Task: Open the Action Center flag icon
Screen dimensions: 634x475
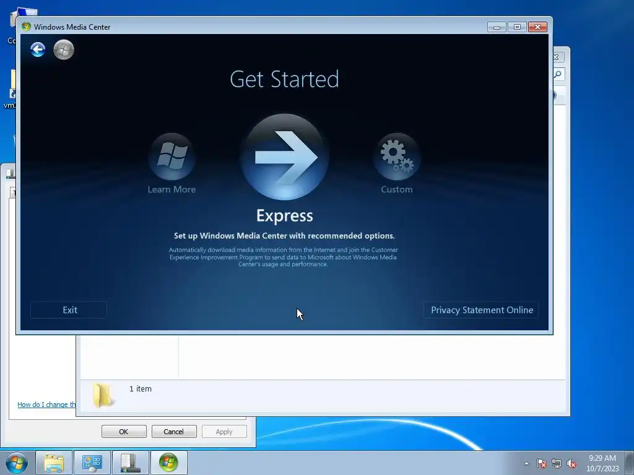Action: tap(541, 463)
